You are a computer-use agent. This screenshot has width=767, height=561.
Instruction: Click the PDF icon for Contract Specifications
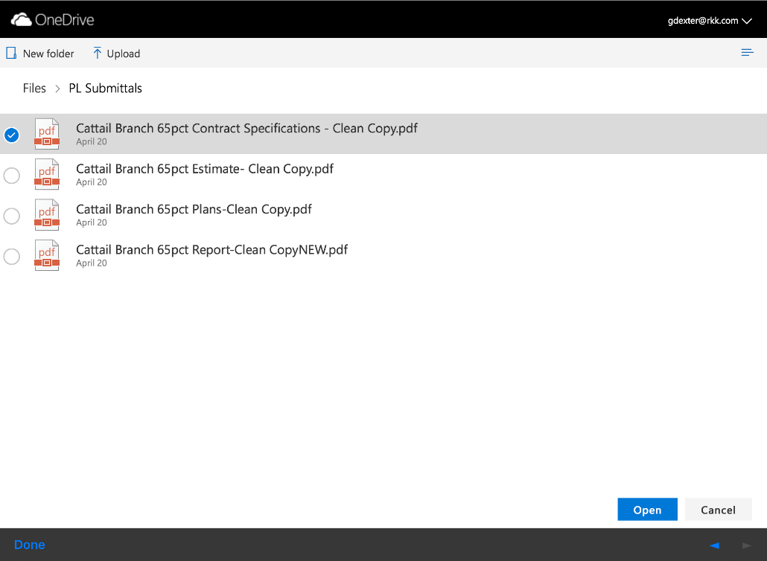tap(47, 134)
